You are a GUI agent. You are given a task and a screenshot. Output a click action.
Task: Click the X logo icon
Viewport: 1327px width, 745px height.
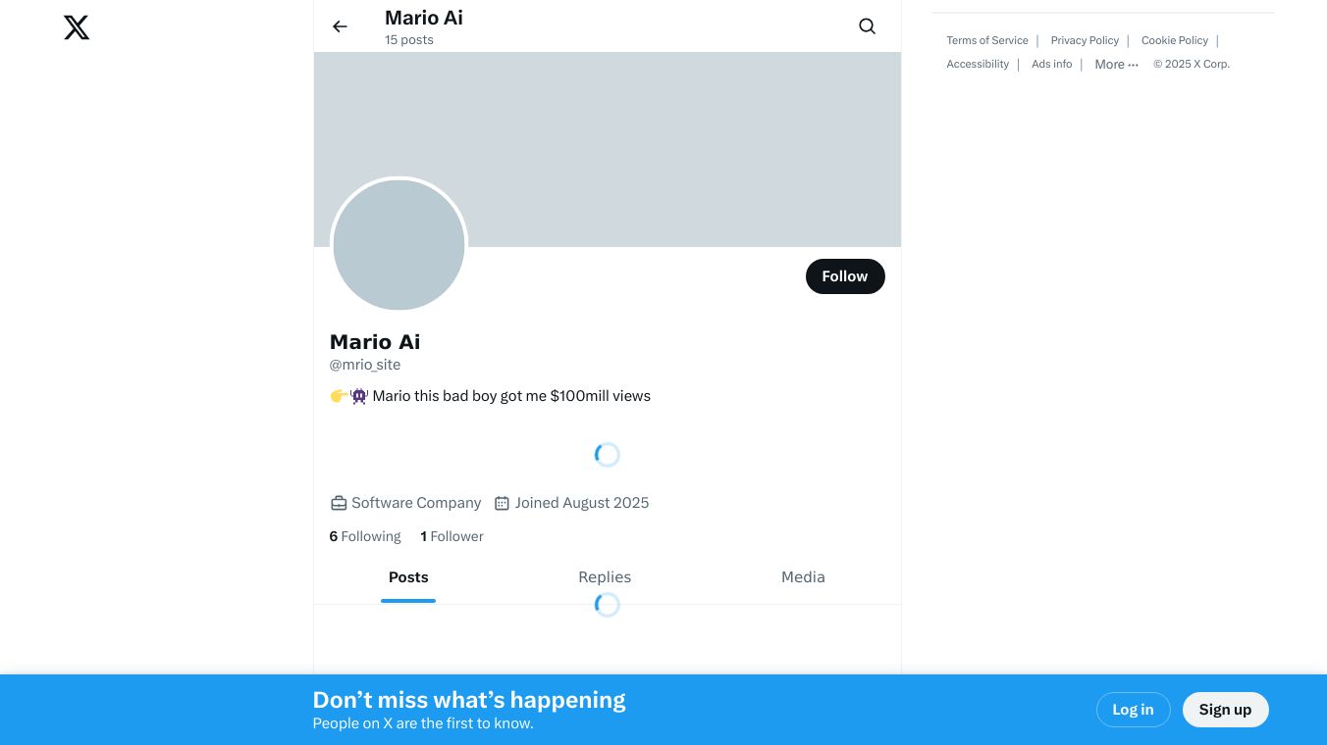point(77,27)
